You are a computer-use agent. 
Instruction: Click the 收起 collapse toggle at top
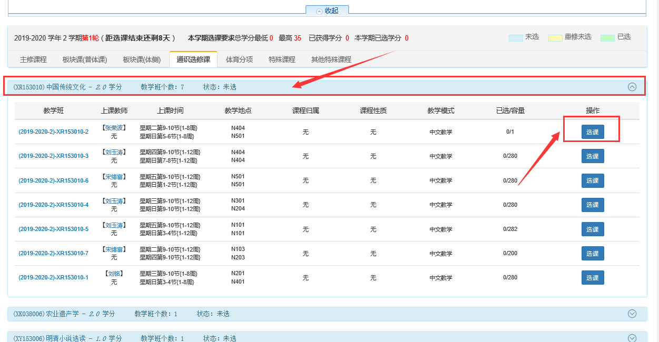pos(327,11)
